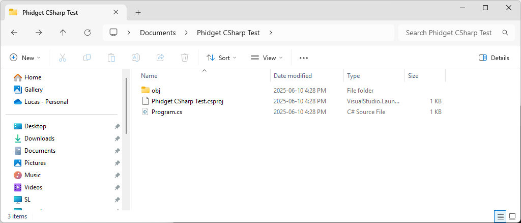521x223 pixels.
Task: Expand chevron after Phidget CSharp Test breadcrumb
Action: coord(271,33)
